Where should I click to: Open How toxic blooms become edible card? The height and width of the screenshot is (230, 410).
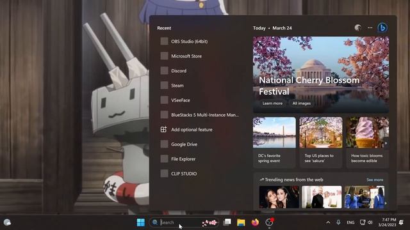[x=367, y=142]
